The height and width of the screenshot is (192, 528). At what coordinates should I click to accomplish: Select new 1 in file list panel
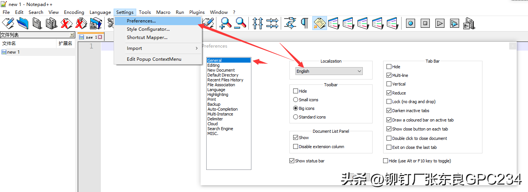tap(38, 52)
